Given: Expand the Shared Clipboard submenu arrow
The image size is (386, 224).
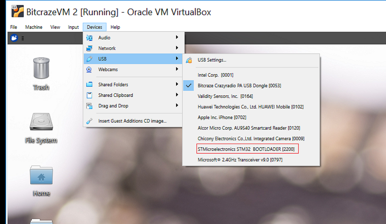Looking at the screenshot, I should (x=177, y=94).
